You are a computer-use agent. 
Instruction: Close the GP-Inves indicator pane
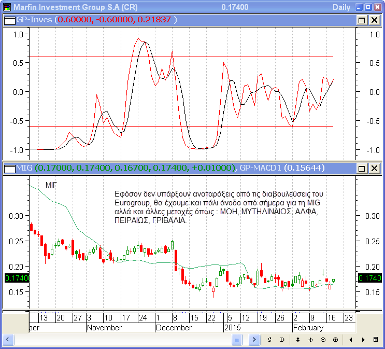point(374,20)
